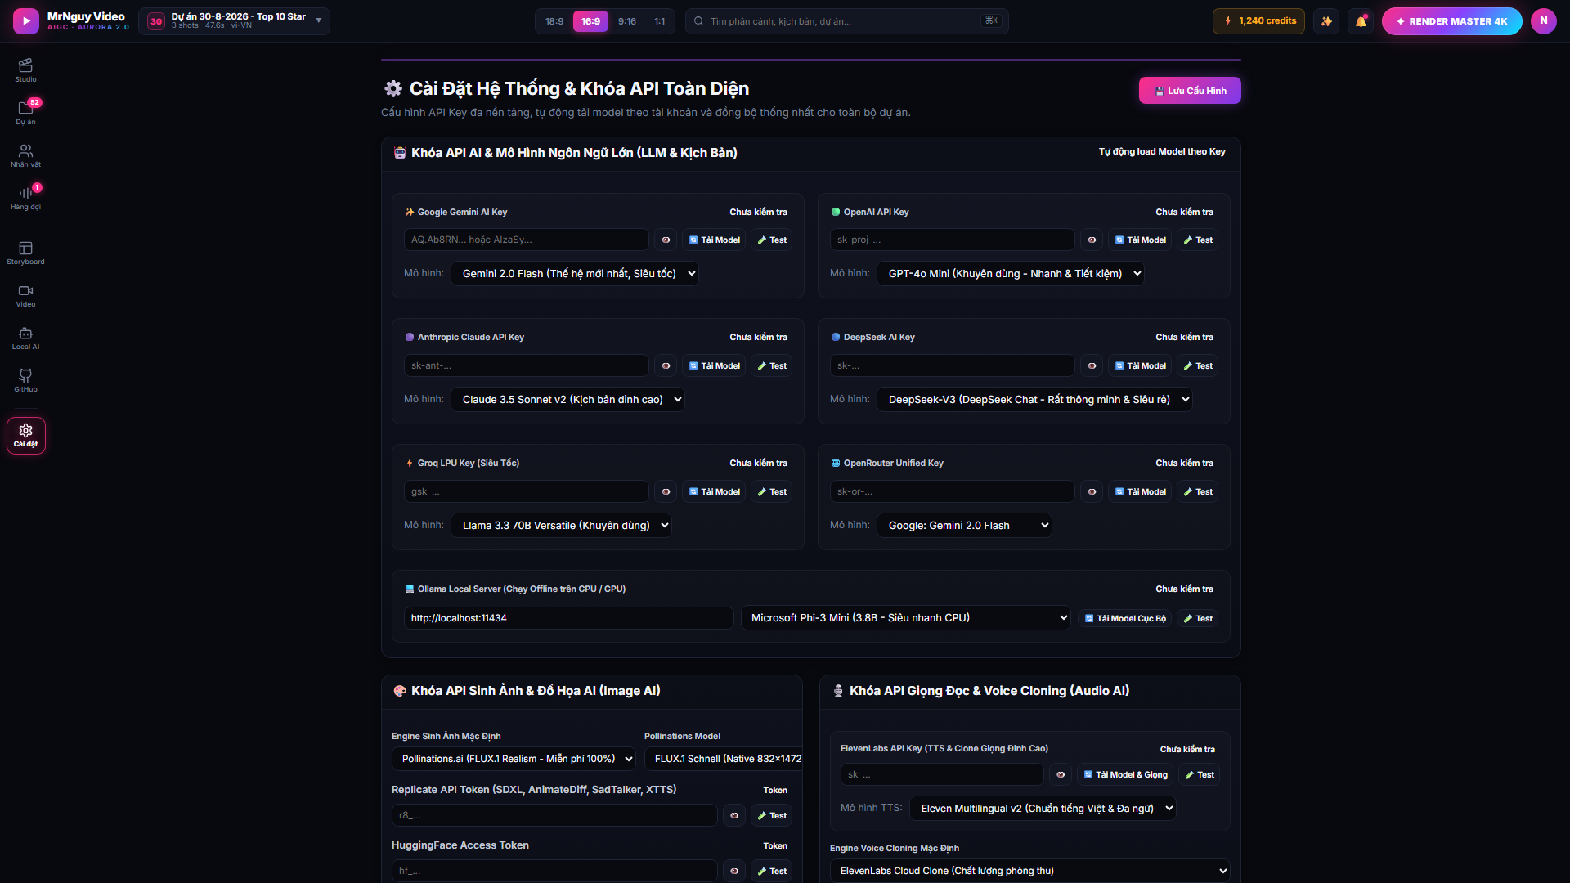Click the notification bell icon
1570x883 pixels.
pyautogui.click(x=1361, y=21)
